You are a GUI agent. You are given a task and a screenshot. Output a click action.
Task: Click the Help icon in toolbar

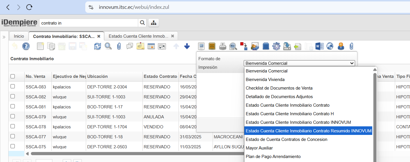pos(26,46)
